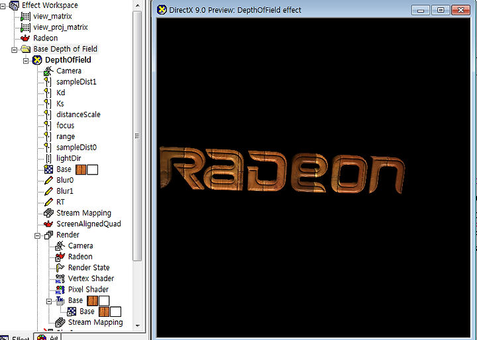Minimize the DirectX 9.0 Preview window
Screen dimensions: 477x340
point(421,10)
